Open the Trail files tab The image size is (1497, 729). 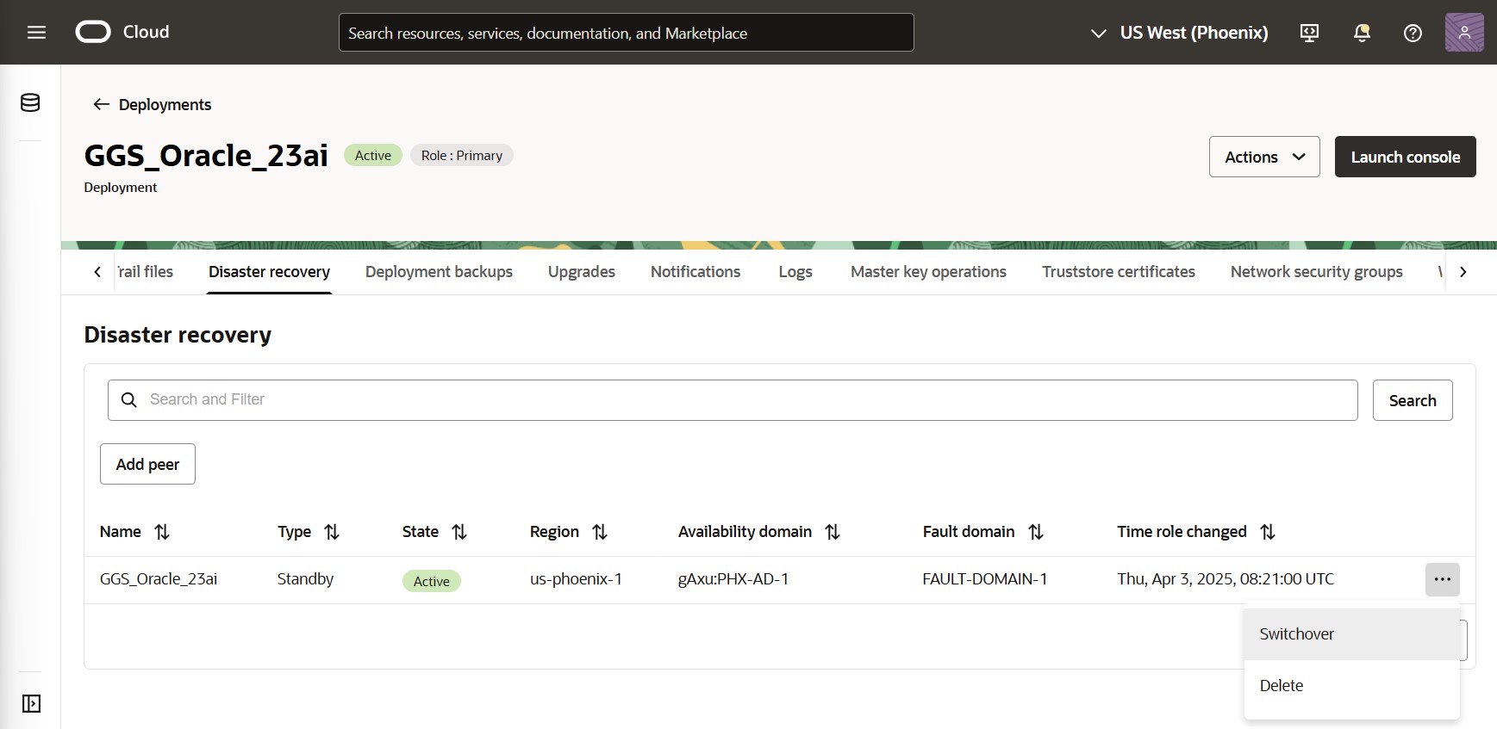click(146, 272)
